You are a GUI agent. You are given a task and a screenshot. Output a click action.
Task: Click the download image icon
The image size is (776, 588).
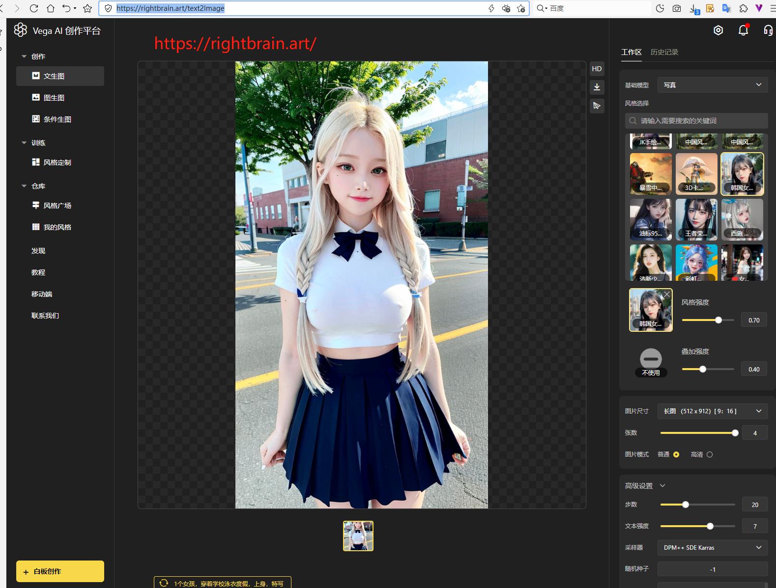point(597,87)
